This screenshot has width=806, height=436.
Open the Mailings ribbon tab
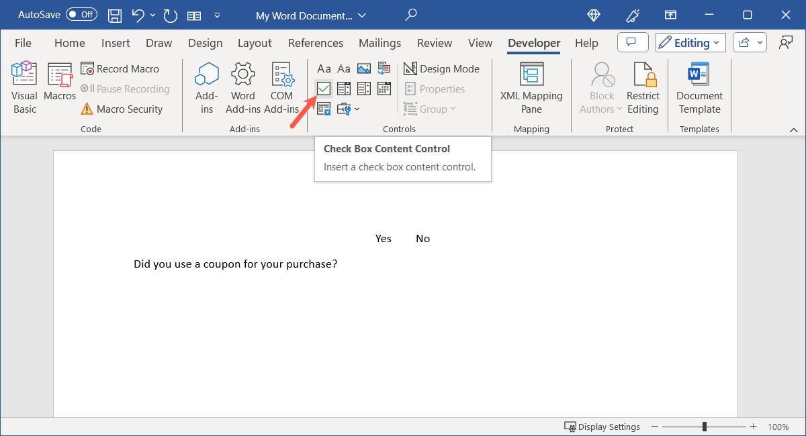[379, 42]
